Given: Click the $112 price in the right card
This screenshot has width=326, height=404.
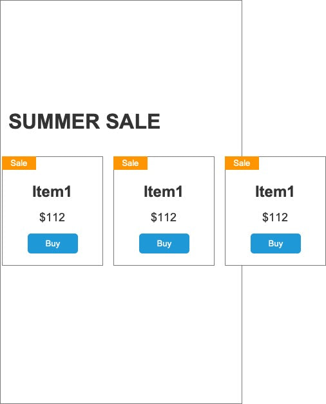Looking at the screenshot, I should pos(275,217).
